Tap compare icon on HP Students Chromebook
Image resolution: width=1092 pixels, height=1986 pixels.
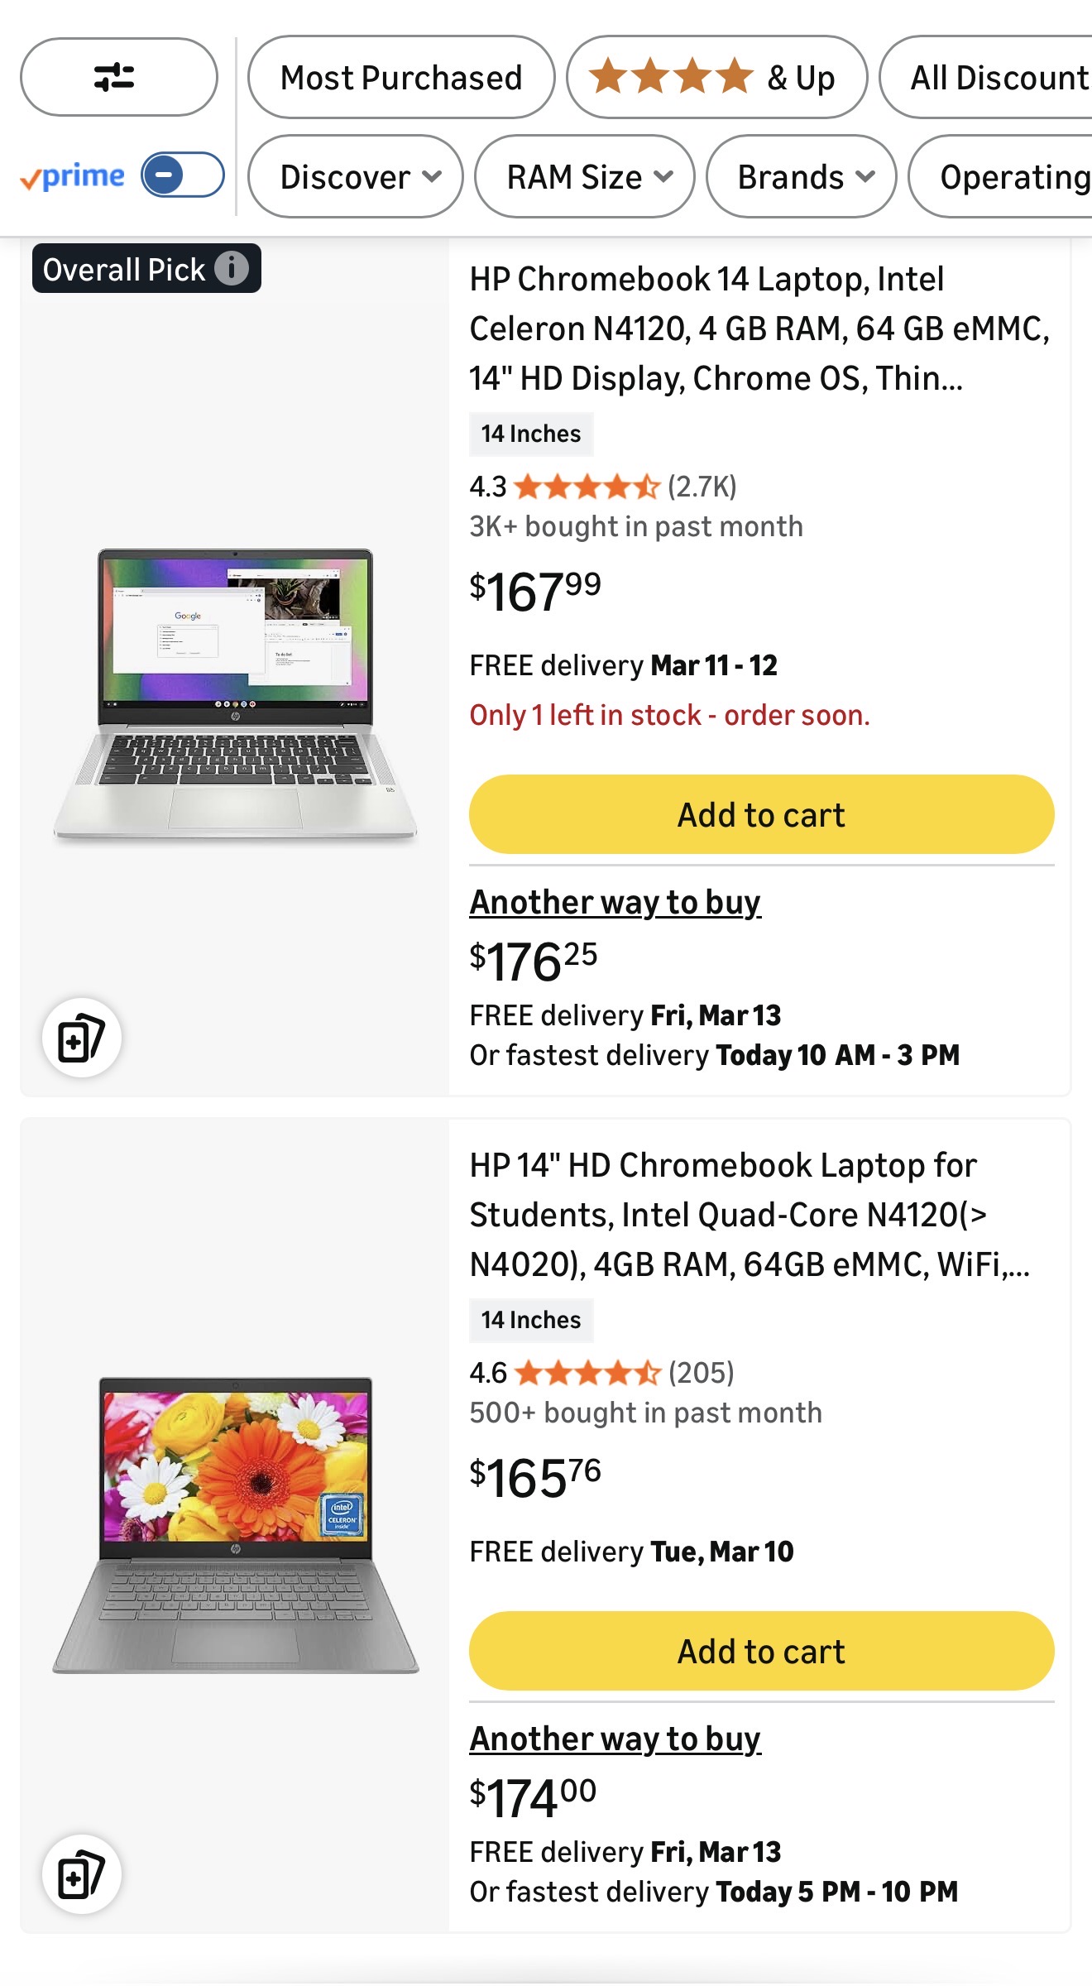tap(82, 1874)
